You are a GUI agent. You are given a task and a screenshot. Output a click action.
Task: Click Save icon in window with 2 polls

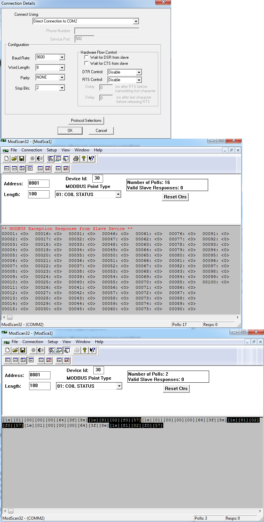22,350
